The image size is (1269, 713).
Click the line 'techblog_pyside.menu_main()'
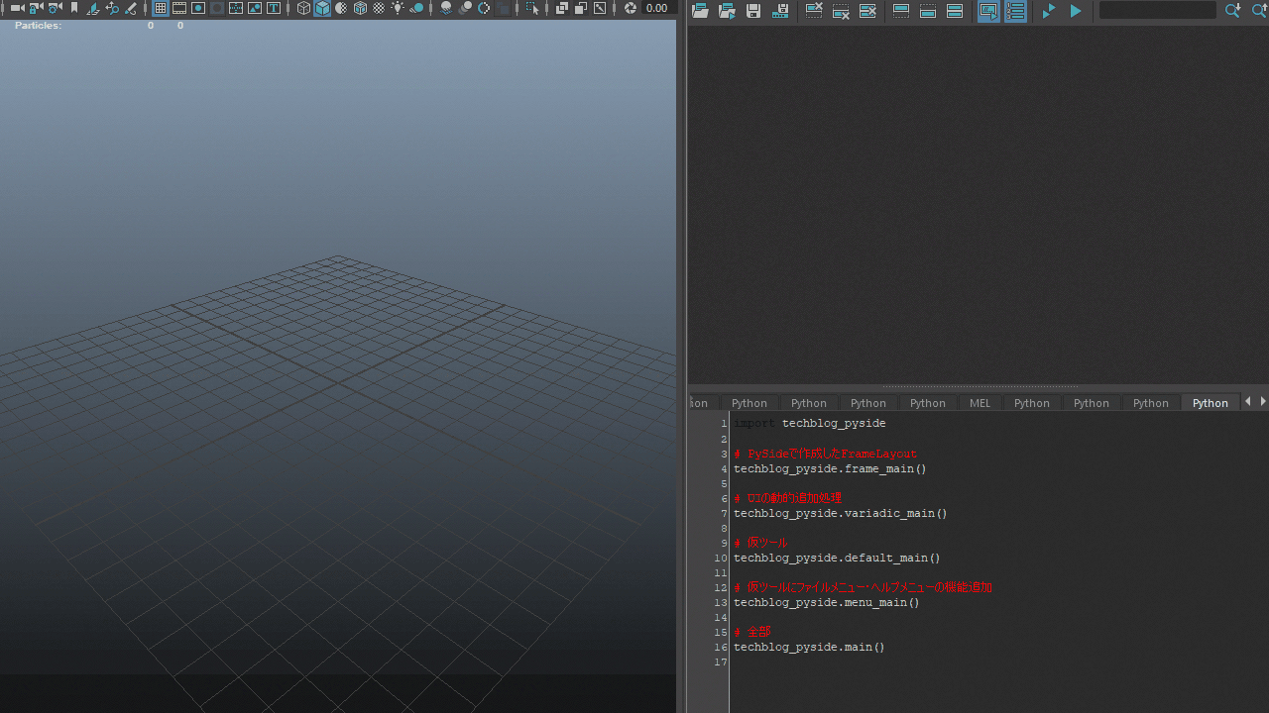(x=827, y=602)
